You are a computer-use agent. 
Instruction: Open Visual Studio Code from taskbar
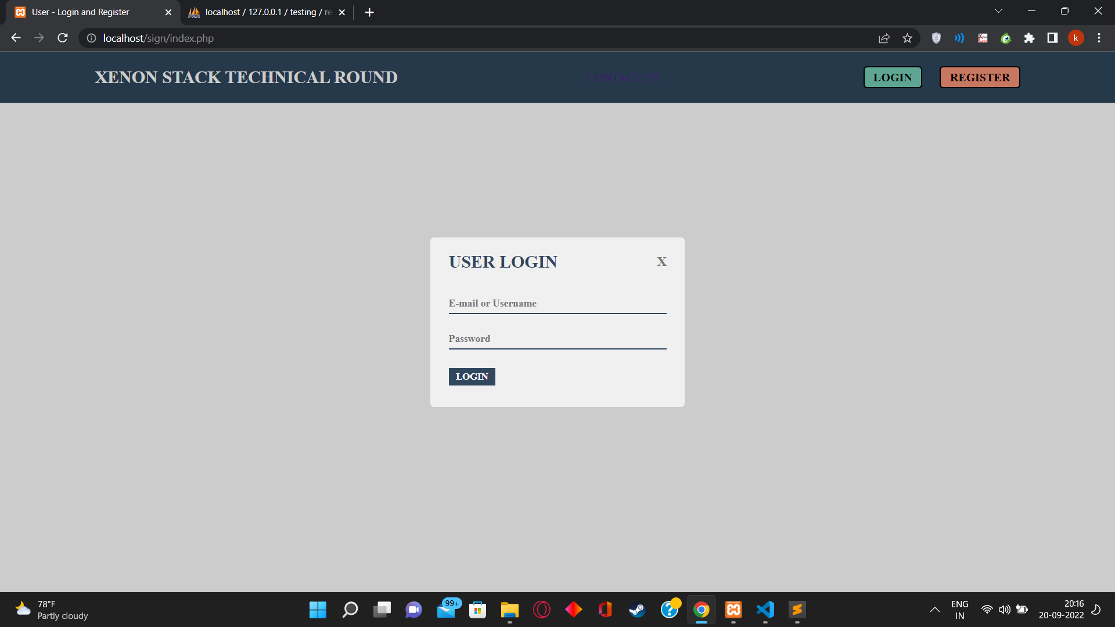[765, 610]
